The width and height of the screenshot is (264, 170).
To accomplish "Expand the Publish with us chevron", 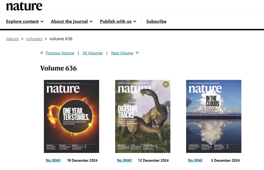I will point(135,21).
